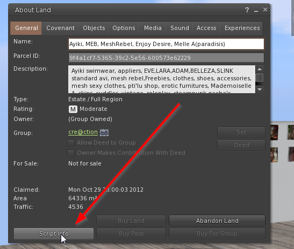This screenshot has height=249, width=294.
Task: Open help via the question mark icon
Action: point(247,10)
